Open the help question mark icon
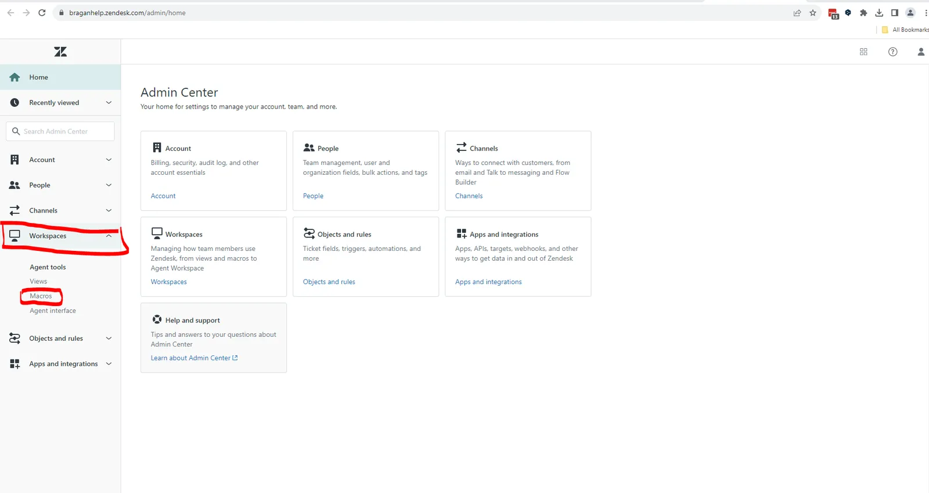Screen dimensions: 929x493 (893, 52)
